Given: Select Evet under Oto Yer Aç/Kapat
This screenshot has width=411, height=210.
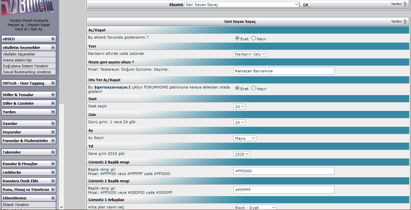Looking at the screenshot, I should 237,88.
